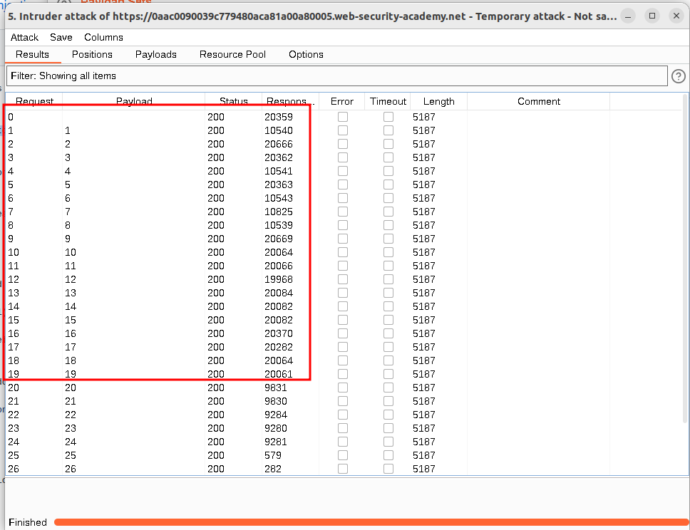
Task: Select response value 20066 in row 11
Action: [279, 266]
